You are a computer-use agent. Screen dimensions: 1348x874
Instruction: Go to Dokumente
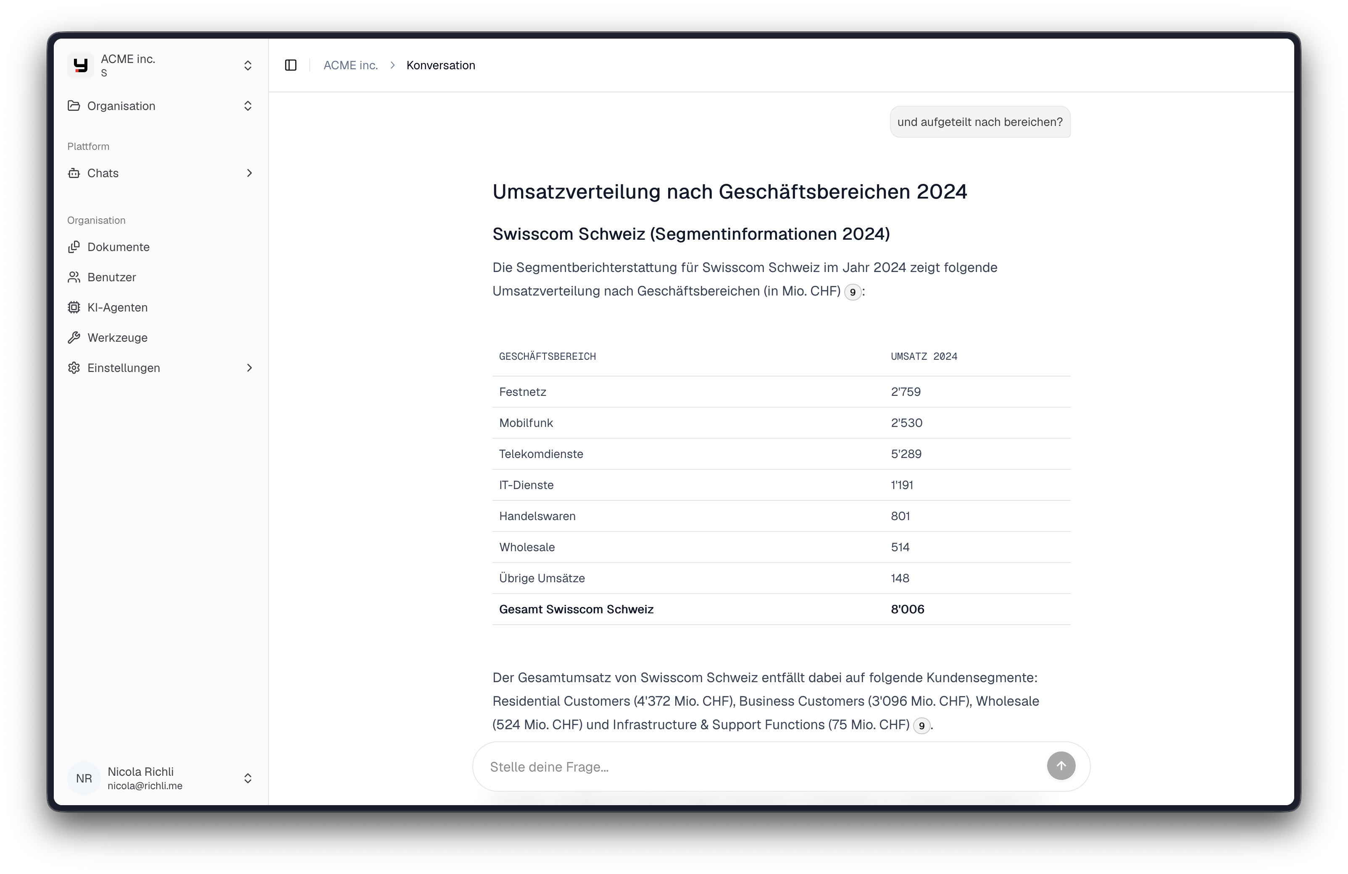[161, 247]
